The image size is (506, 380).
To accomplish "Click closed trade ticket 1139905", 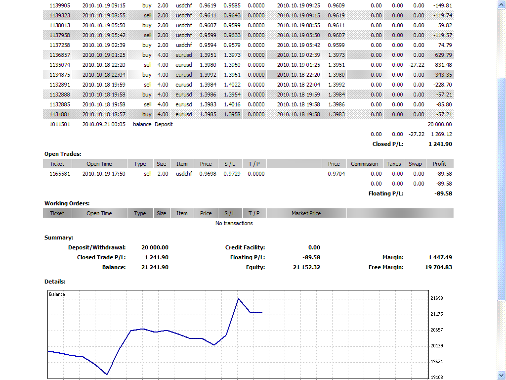I will (60, 5).
